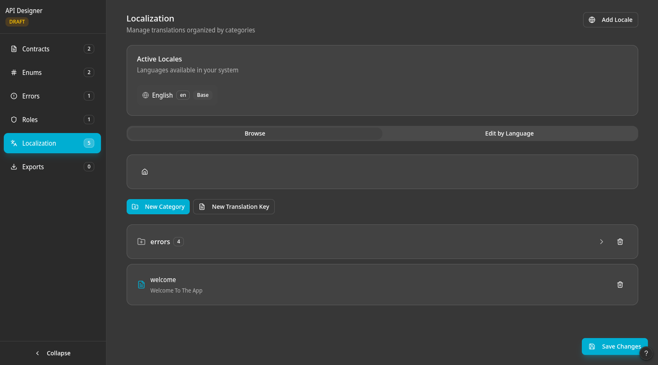
Task: Click the globe icon beside English
Action: 146,95
